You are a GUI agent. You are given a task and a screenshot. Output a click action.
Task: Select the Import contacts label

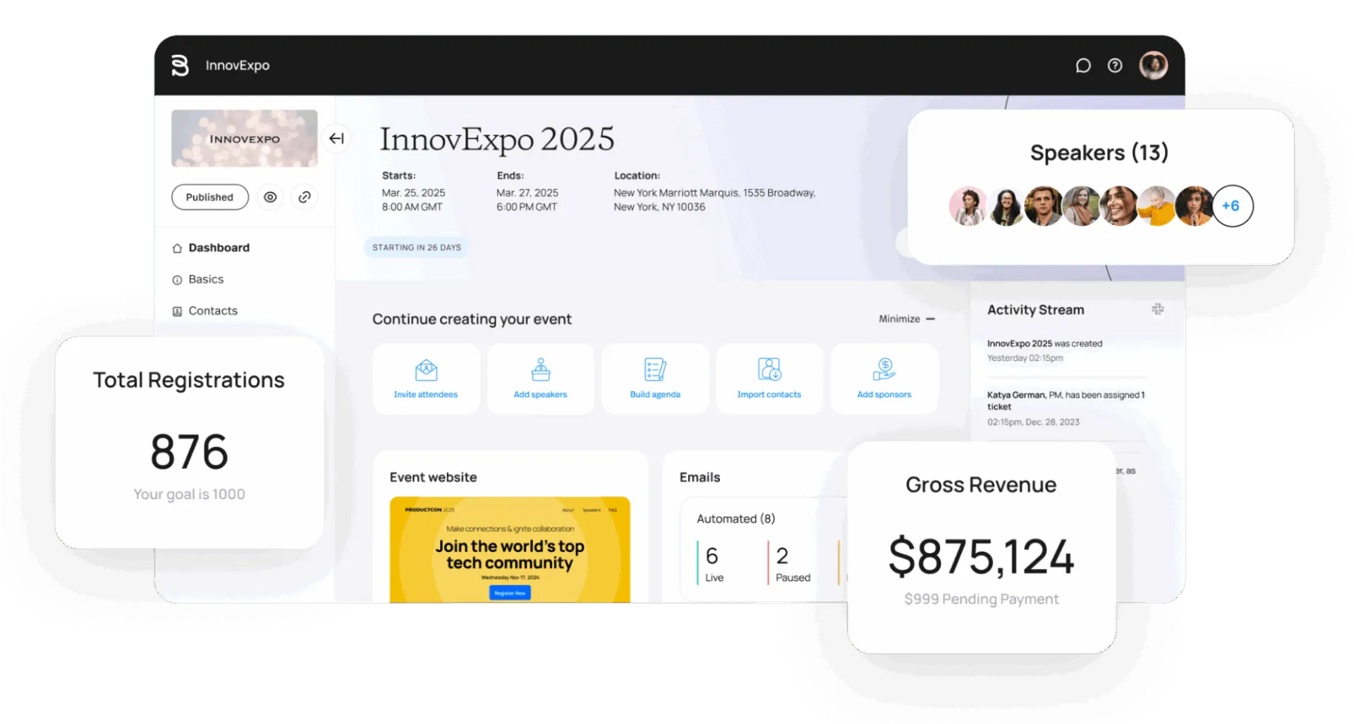(x=769, y=395)
